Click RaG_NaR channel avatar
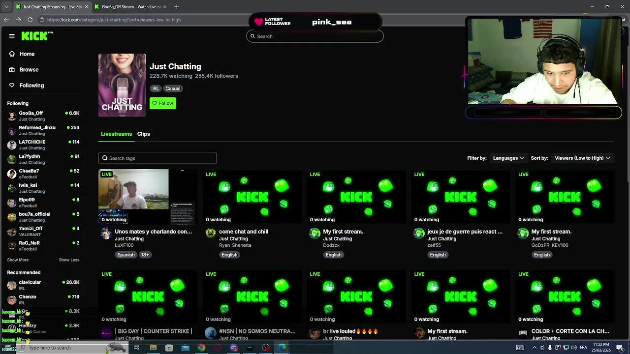The height and width of the screenshot is (354, 630). pyautogui.click(x=12, y=246)
